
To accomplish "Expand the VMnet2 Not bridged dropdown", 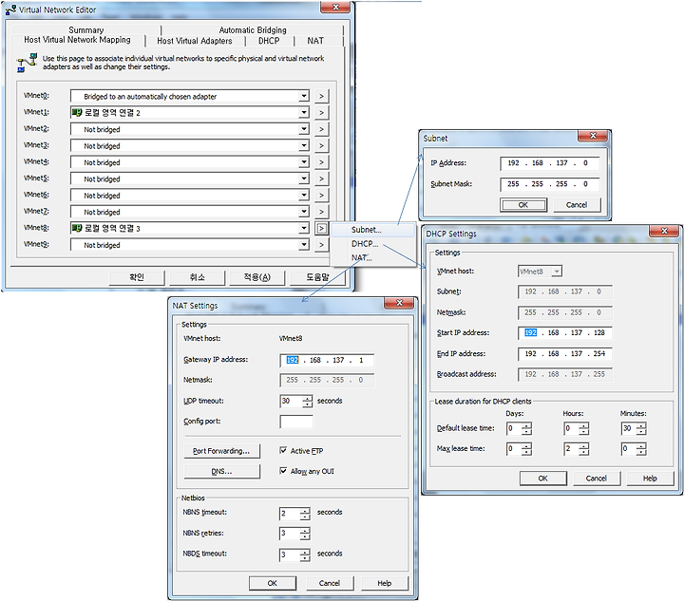I will [x=304, y=129].
